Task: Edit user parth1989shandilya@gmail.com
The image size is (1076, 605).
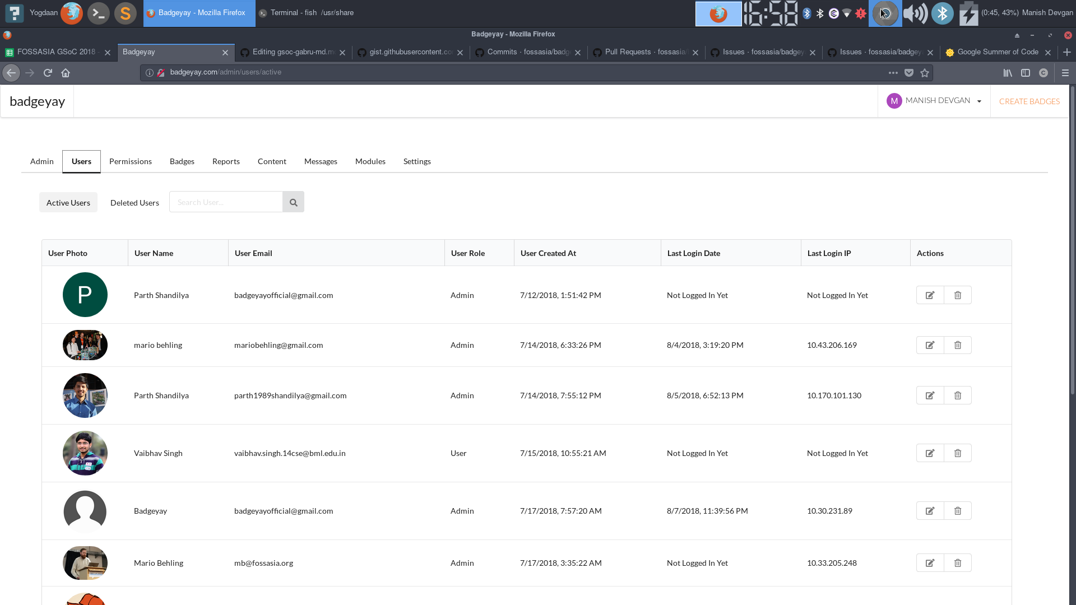Action: (x=930, y=395)
